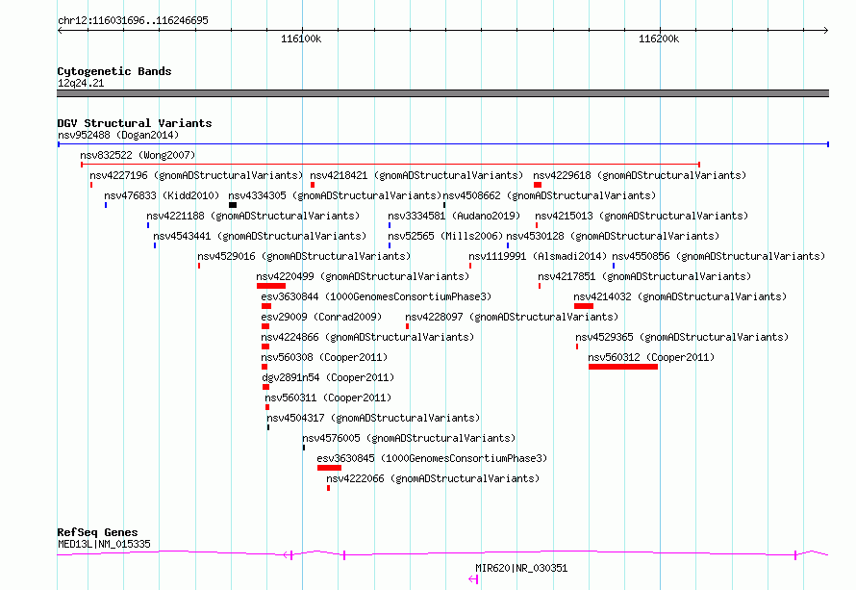This screenshot has height=590, width=856.
Task: Select nsv4222066 variant label
Action: [433, 478]
